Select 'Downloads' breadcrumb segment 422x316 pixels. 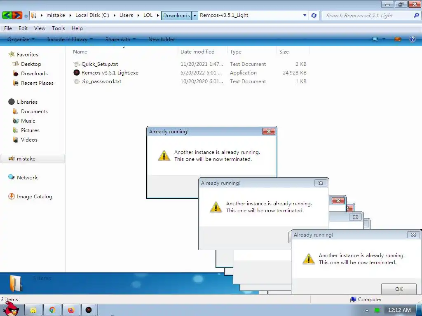176,15
